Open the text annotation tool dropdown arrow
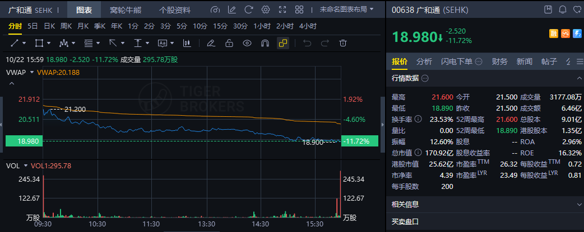 (172, 44)
